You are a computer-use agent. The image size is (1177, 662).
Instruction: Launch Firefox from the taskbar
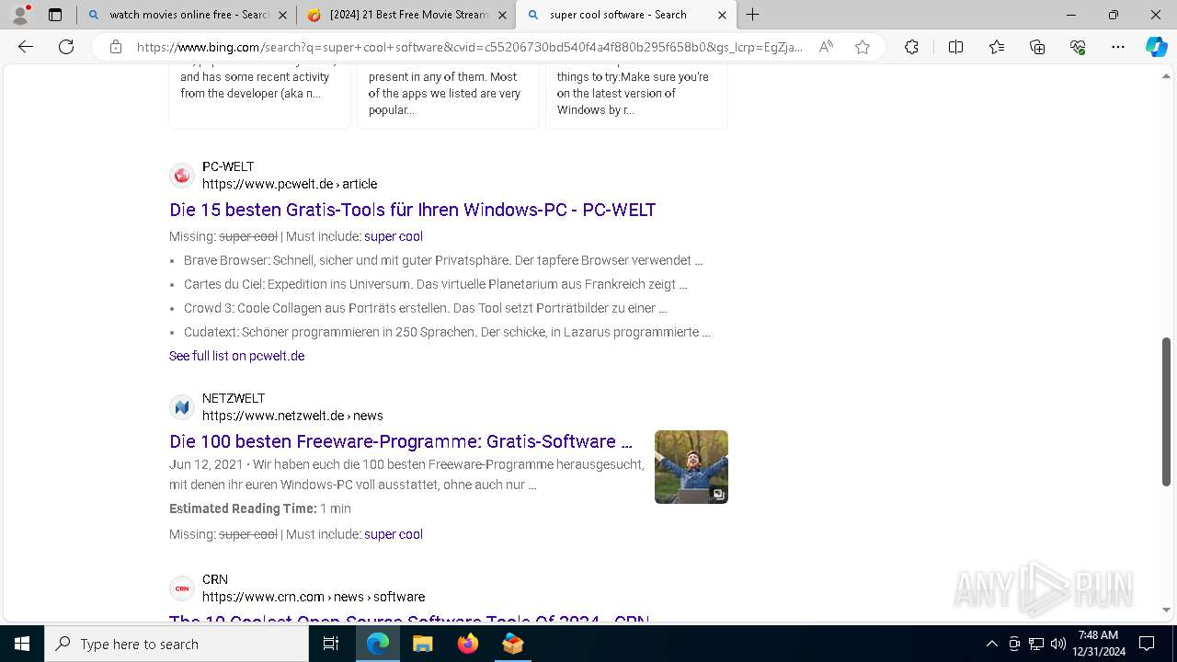467,644
